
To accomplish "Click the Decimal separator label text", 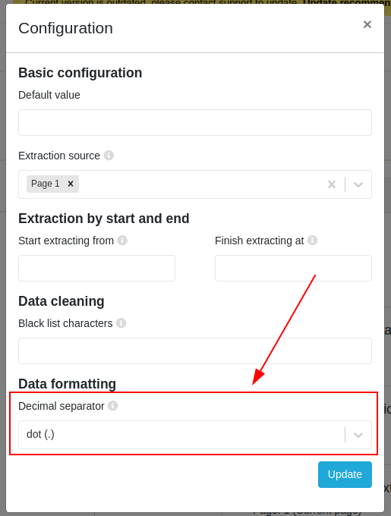I will (x=61, y=406).
